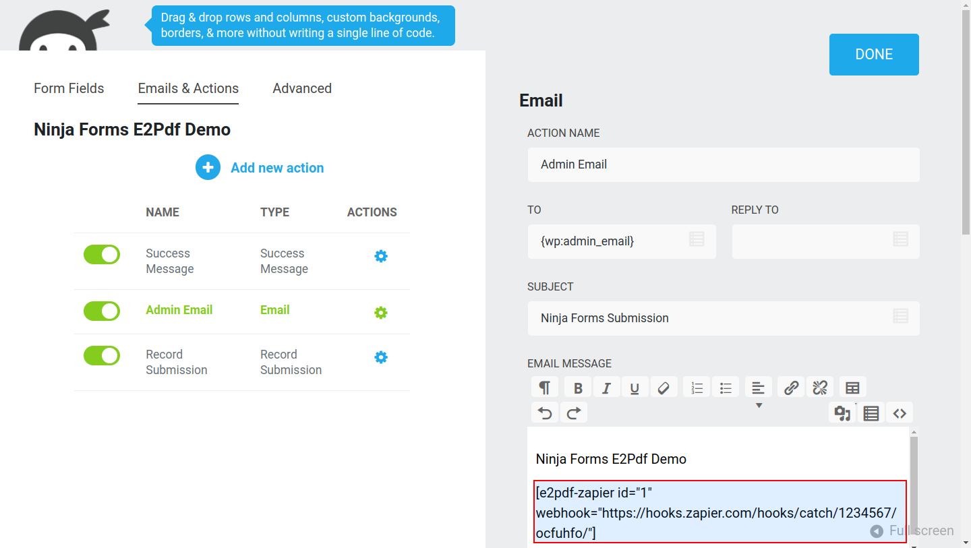
Task: Turn off the Record Submission toggle
Action: [102, 356]
